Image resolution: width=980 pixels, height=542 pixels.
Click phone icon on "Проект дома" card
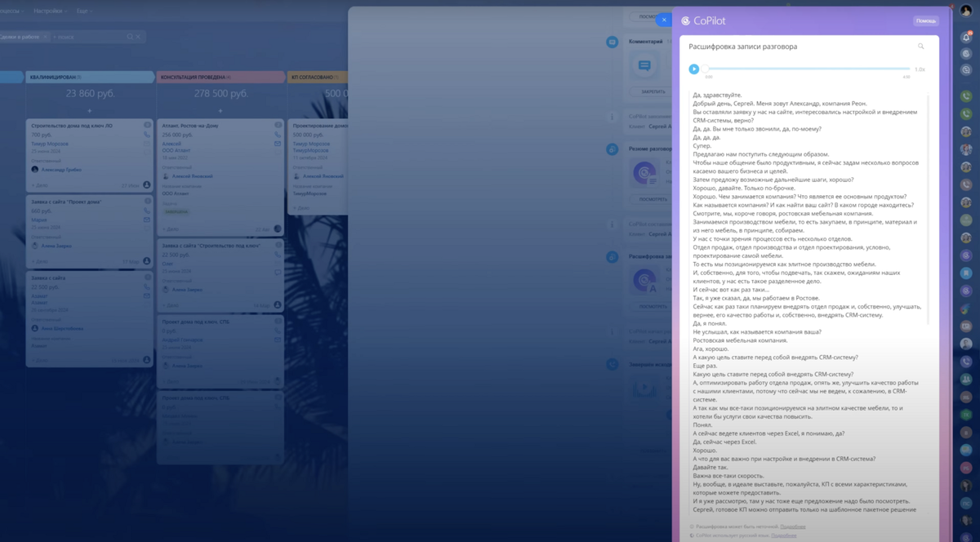tap(147, 211)
